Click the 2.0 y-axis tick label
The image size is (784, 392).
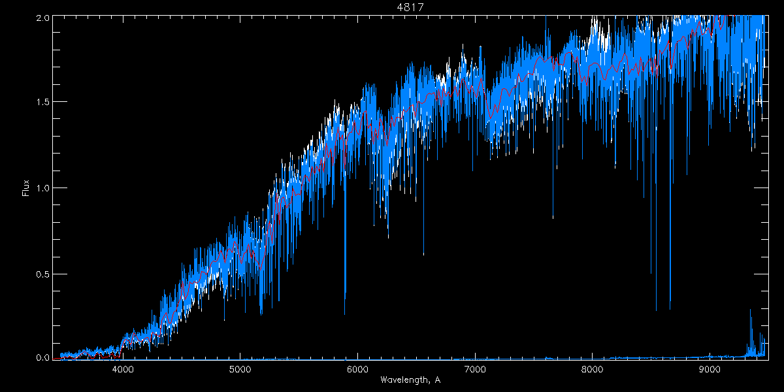pyautogui.click(x=42, y=18)
